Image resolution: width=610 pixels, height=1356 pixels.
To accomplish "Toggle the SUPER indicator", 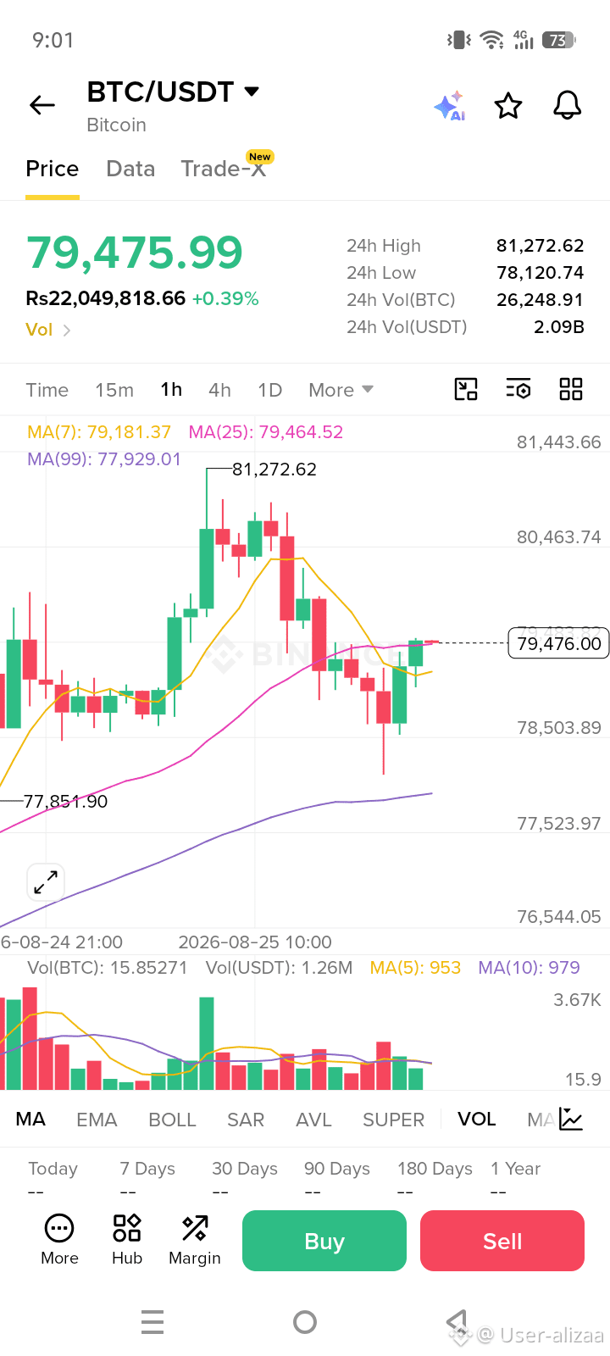I will [393, 1120].
